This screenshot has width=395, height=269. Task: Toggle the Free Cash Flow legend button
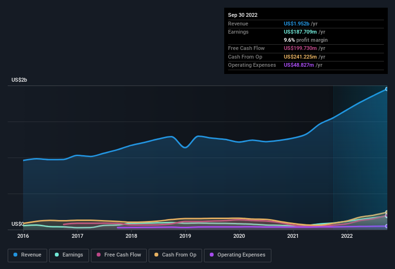tap(119, 255)
